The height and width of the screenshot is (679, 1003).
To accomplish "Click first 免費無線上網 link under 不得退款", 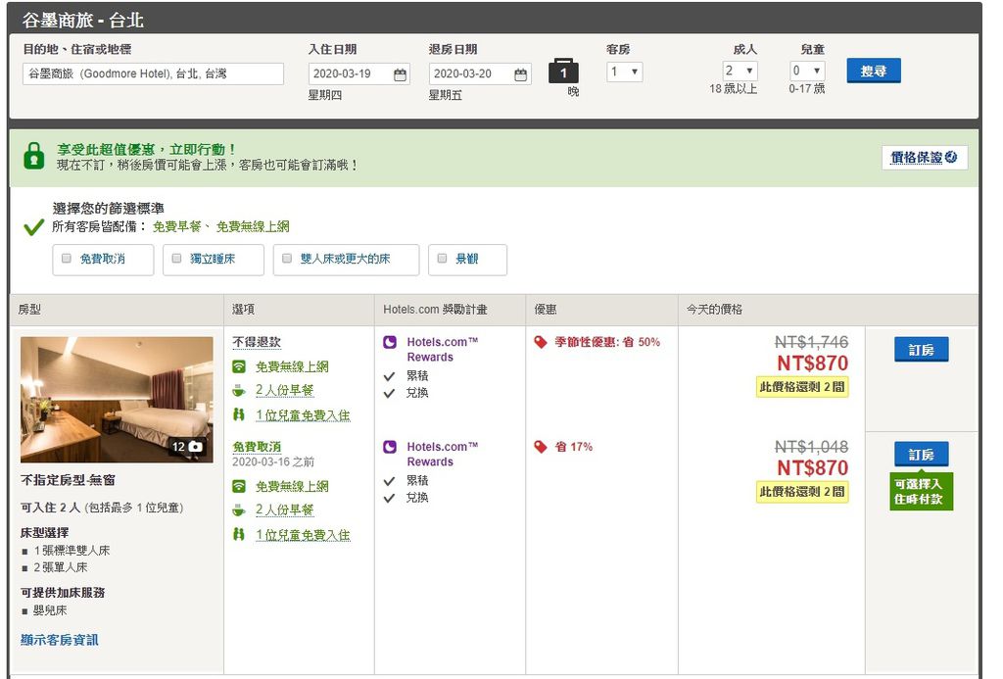I will tap(292, 366).
